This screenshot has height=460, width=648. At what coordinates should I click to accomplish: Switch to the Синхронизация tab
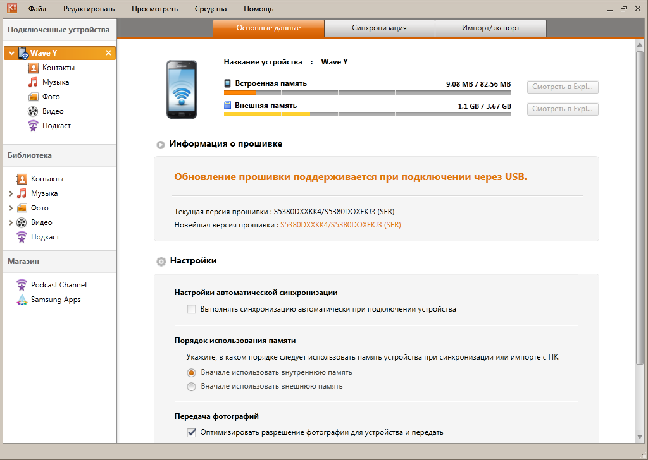(x=380, y=28)
